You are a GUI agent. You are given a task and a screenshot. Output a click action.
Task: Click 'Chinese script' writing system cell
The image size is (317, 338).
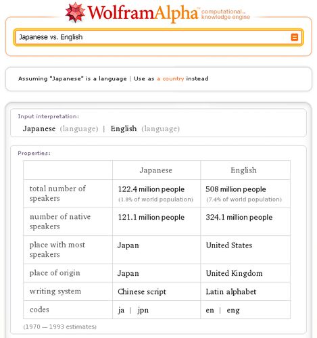point(142,291)
